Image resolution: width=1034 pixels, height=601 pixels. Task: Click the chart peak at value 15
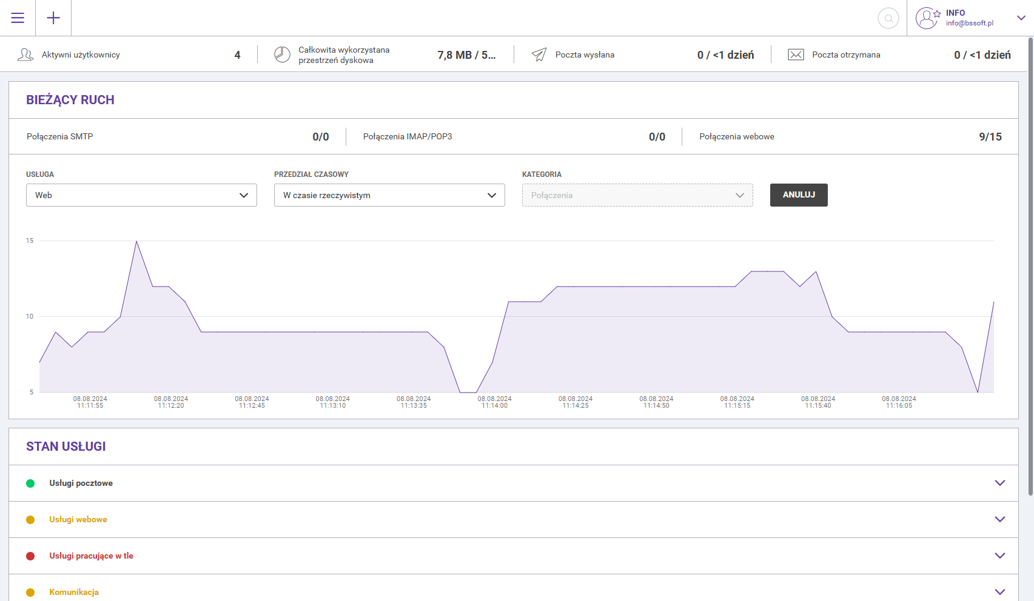click(136, 242)
